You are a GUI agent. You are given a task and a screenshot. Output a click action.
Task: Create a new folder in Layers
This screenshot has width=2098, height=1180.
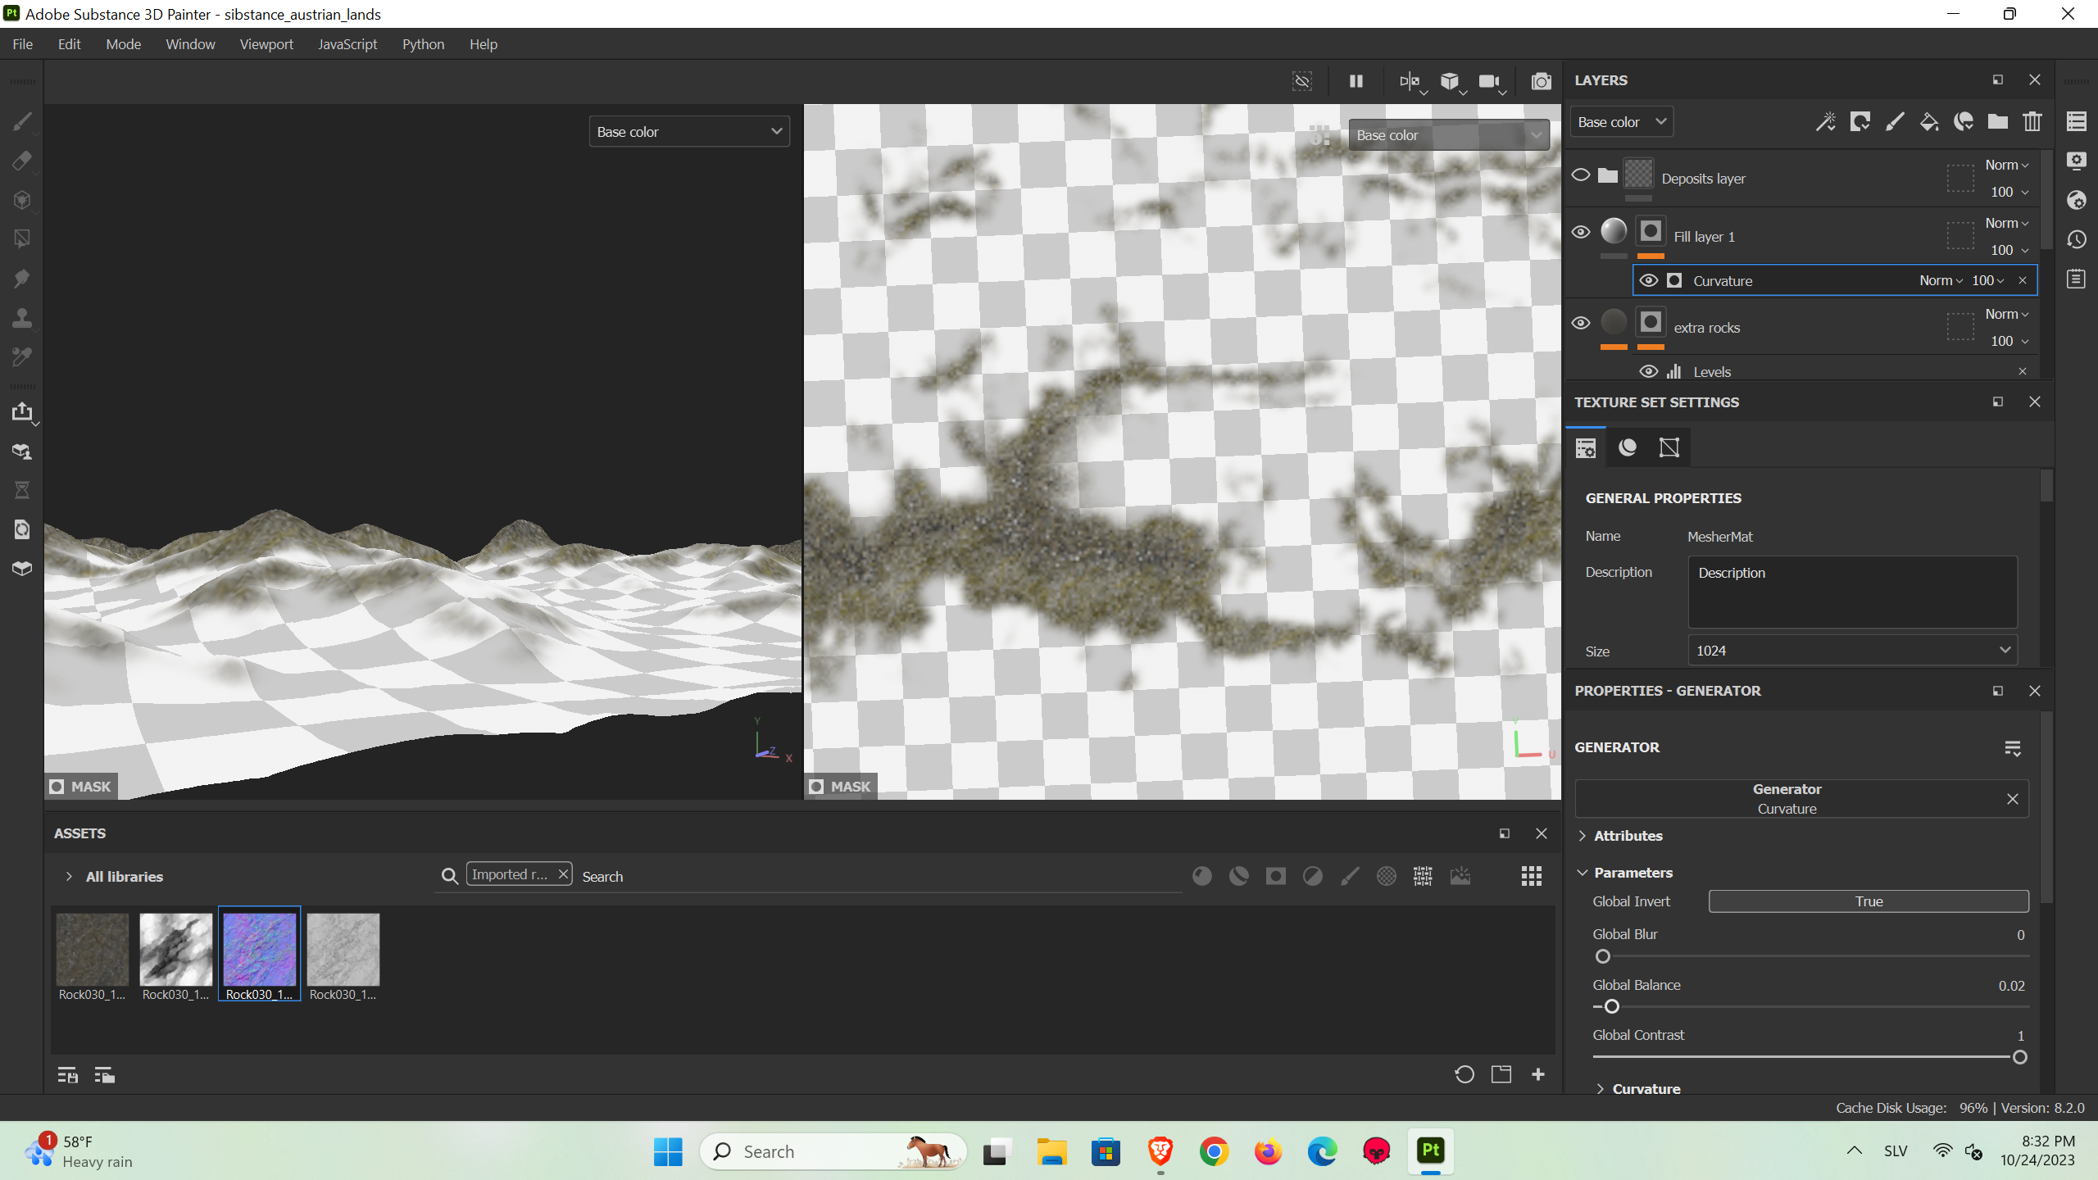[x=1998, y=122]
